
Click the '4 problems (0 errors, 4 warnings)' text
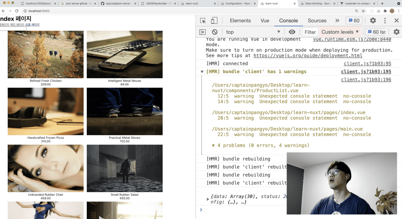260,146
